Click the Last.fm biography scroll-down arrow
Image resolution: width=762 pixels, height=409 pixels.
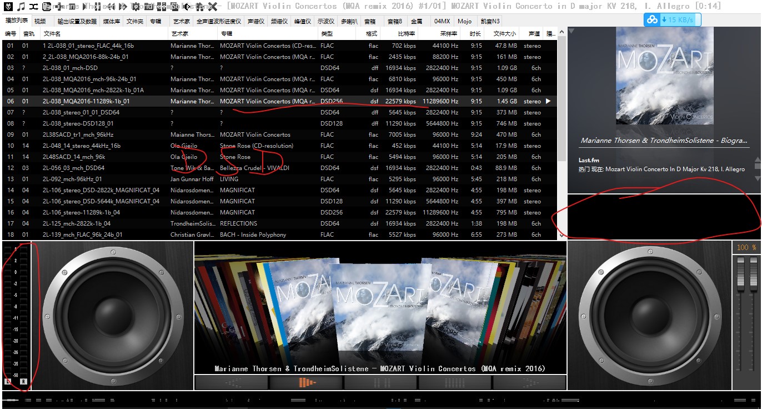click(x=756, y=178)
